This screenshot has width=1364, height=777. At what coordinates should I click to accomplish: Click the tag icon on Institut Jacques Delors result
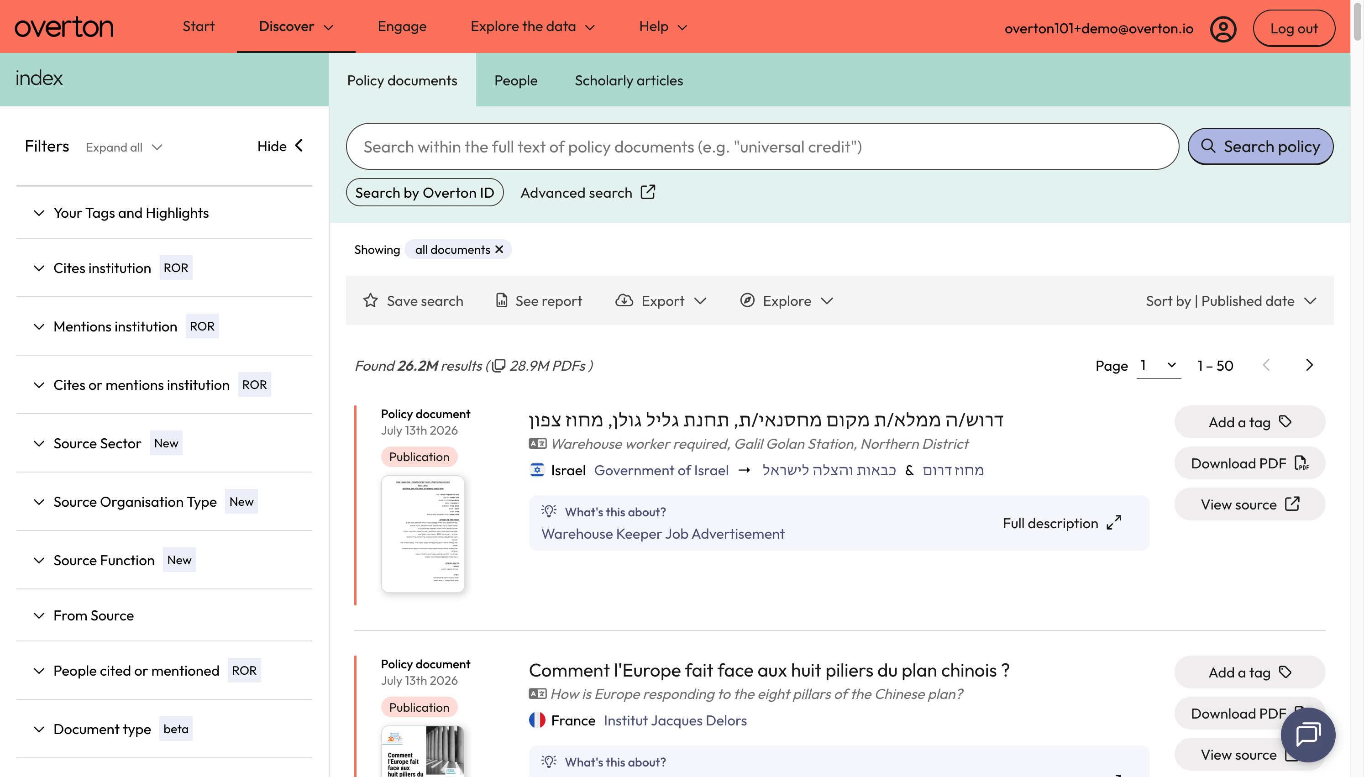[1285, 672]
